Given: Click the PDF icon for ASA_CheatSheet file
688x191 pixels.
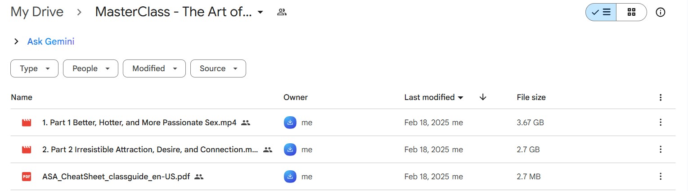Looking at the screenshot, I should coord(27,177).
